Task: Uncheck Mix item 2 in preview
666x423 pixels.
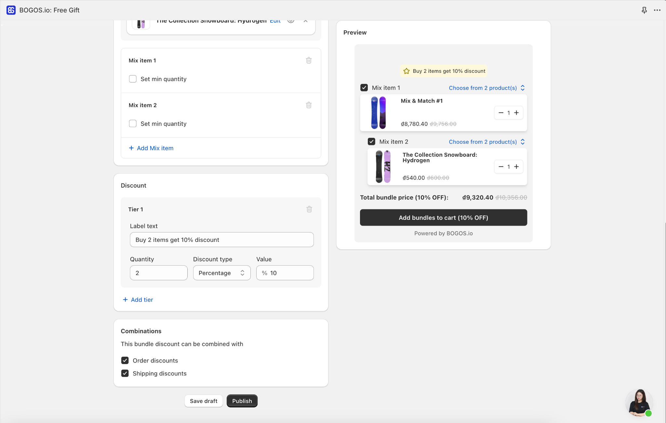Action: tap(371, 142)
